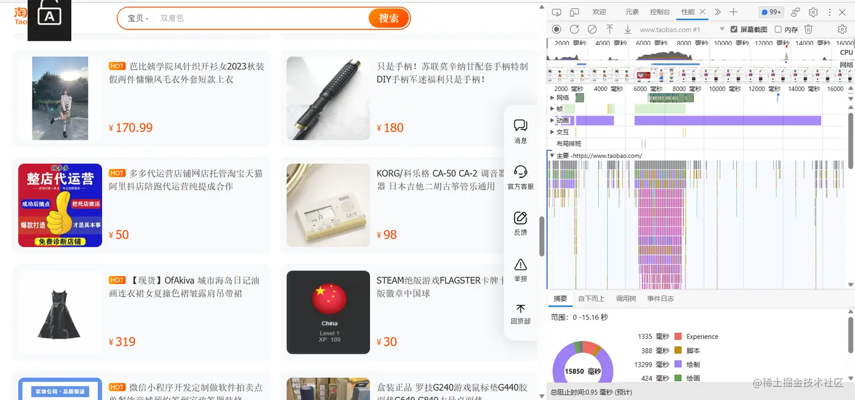Image resolution: width=855 pixels, height=400 pixels.
Task: Click the green 绘画 painting legend swatch
Action: tap(678, 378)
